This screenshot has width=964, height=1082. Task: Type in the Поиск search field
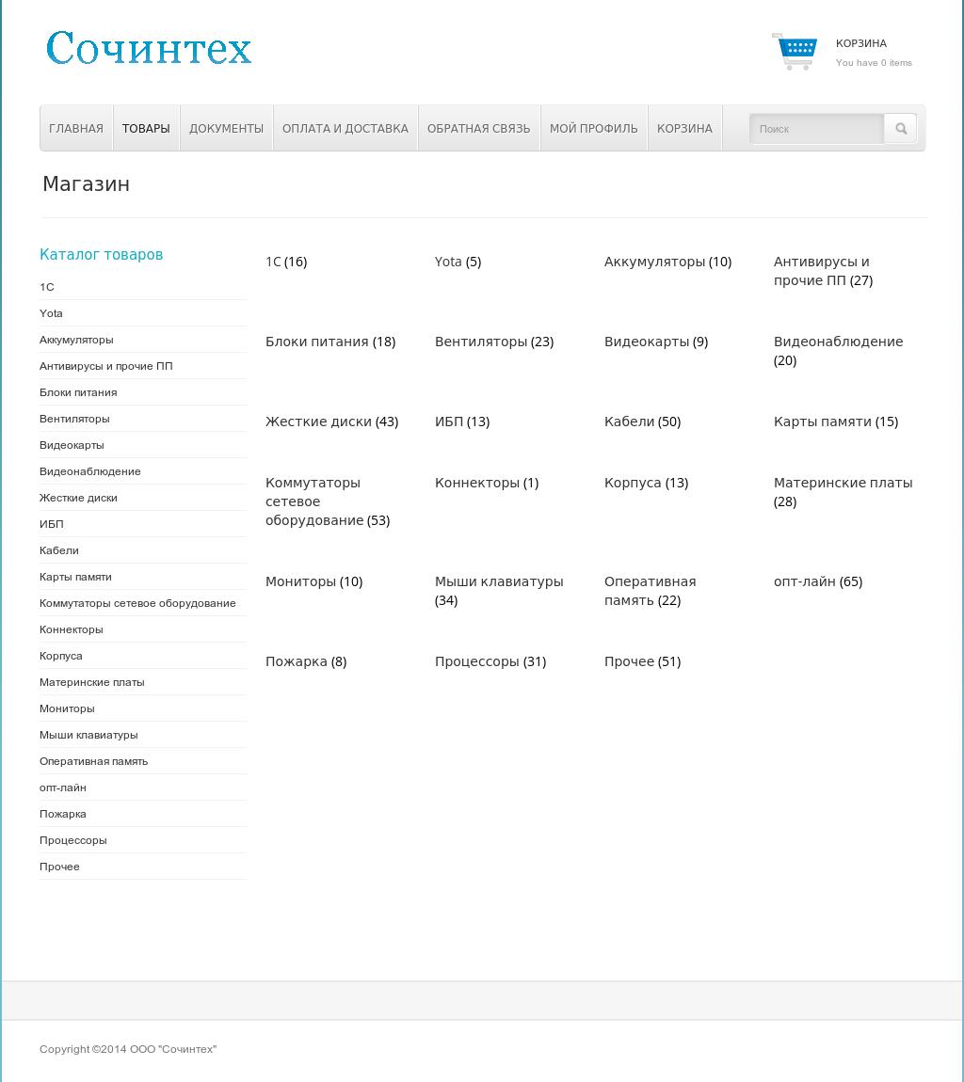coord(816,129)
